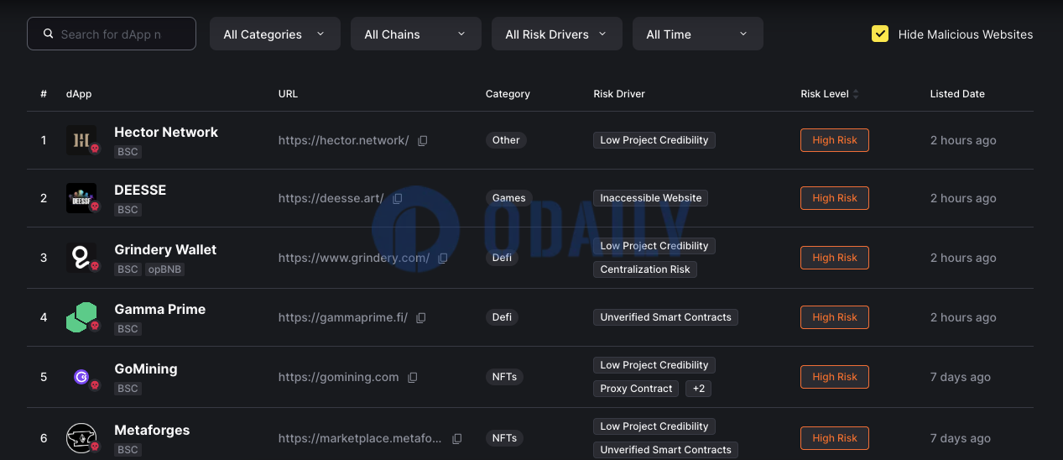Open https://hector.network/ link
Screen dimensions: 1063x460
[x=343, y=140]
